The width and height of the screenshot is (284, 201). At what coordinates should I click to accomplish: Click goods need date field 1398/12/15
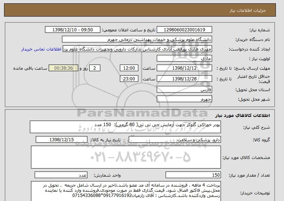point(62,140)
